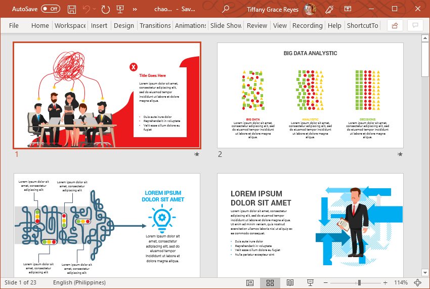Screen dimensions: 430x289
Task: Open the Search magnifier in title bar
Action: (226, 9)
